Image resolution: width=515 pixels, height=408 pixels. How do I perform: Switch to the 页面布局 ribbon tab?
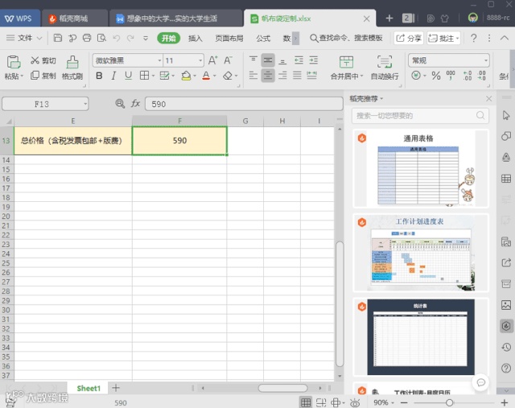click(x=229, y=39)
